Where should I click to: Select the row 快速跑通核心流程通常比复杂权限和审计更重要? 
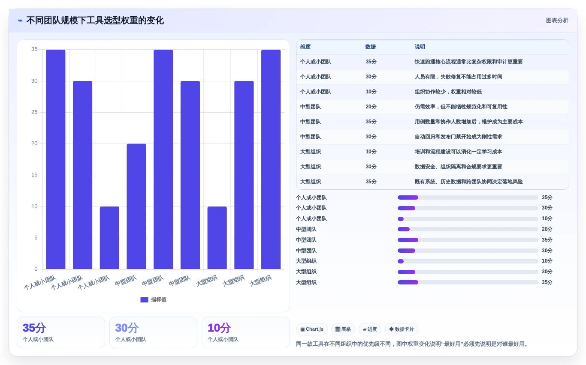click(432, 62)
